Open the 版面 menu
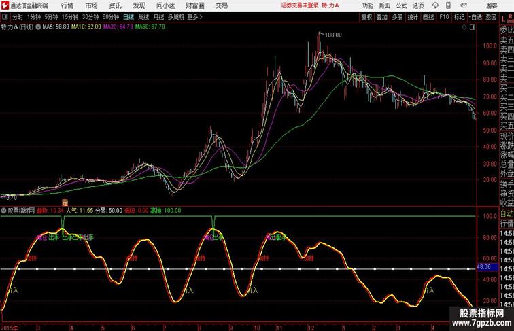The height and width of the screenshot is (331, 514). (x=384, y=5)
